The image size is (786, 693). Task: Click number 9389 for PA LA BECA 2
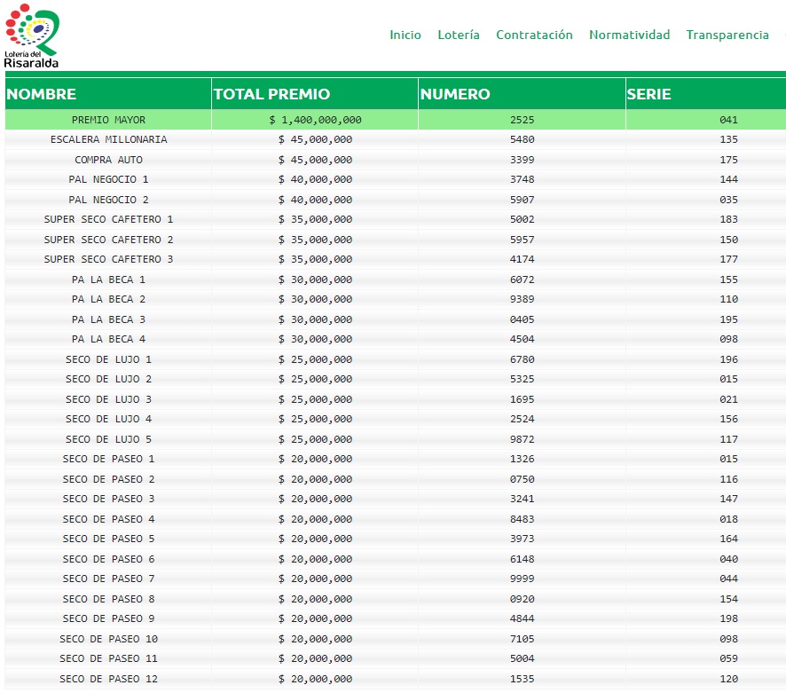point(522,299)
